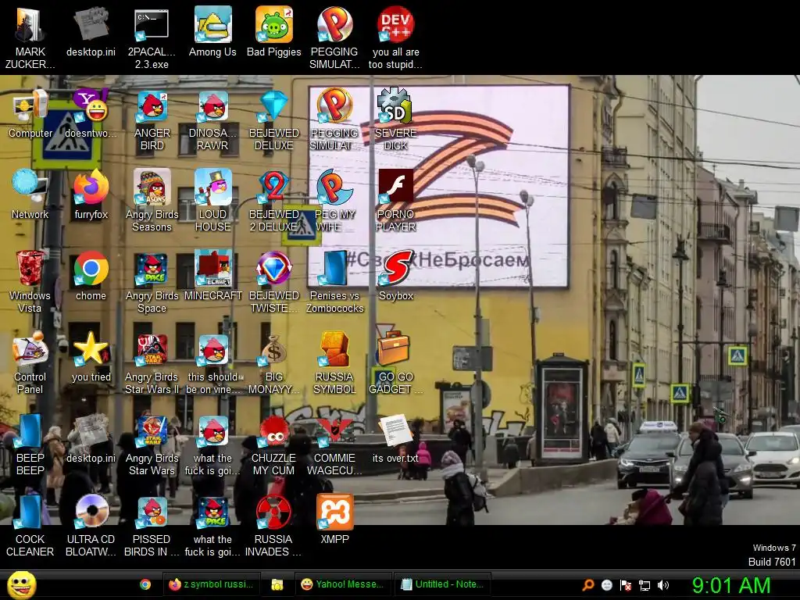Switch to 'z symbol russi...' Firefox taskbar window

[x=211, y=584]
